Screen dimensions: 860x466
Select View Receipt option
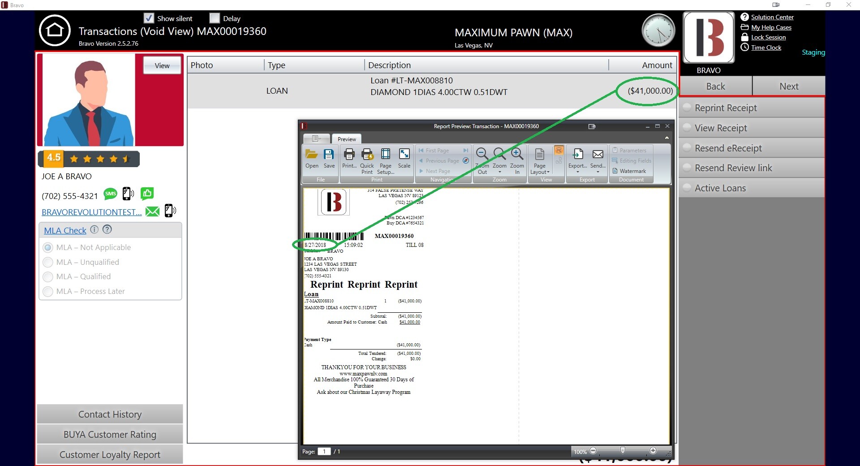tap(751, 128)
